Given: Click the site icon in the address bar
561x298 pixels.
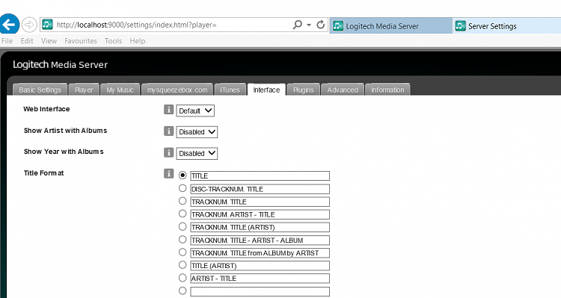Looking at the screenshot, I should click(47, 25).
